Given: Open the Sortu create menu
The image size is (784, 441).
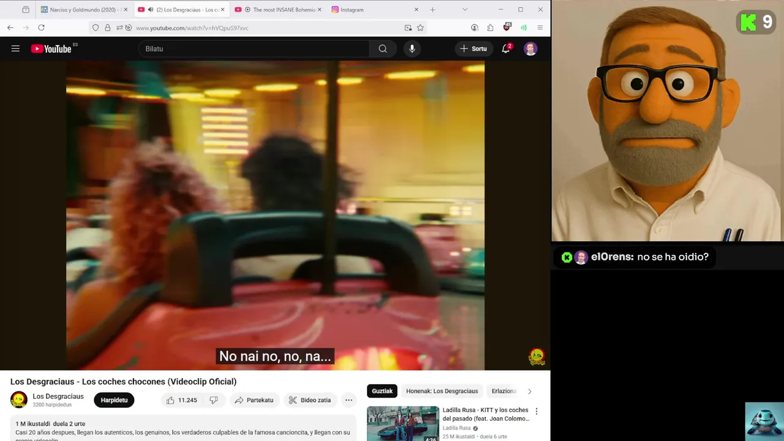Looking at the screenshot, I should pos(473,48).
